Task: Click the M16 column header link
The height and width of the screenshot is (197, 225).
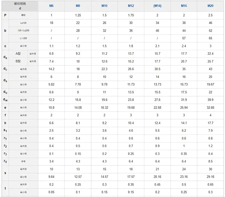Action: (x=184, y=6)
